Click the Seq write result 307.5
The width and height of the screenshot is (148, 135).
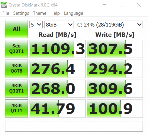click(x=115, y=49)
